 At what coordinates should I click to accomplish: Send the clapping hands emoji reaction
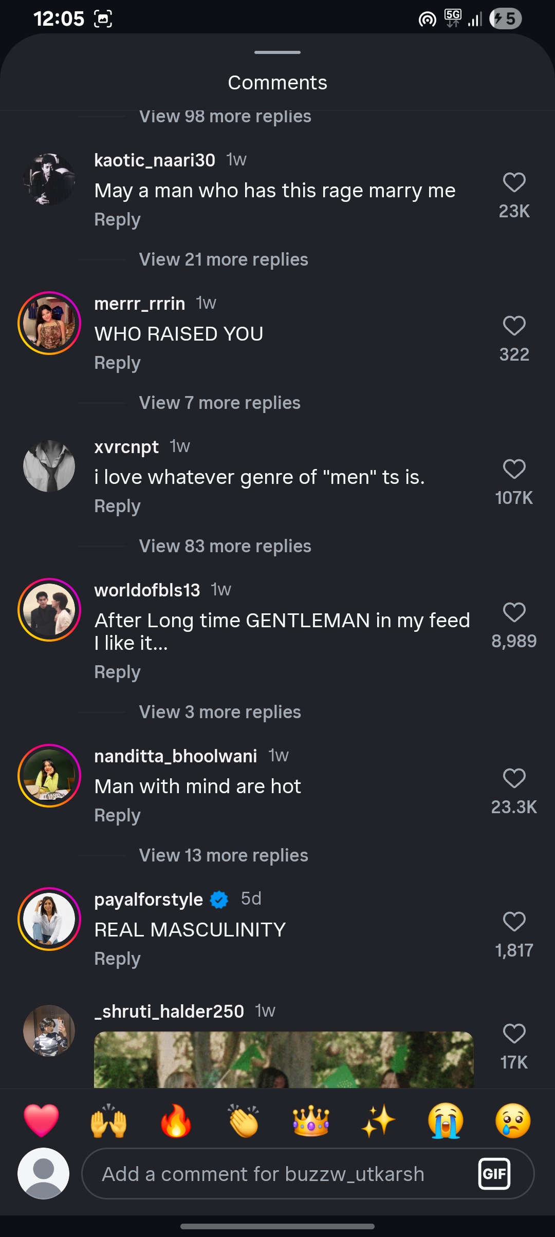244,1121
